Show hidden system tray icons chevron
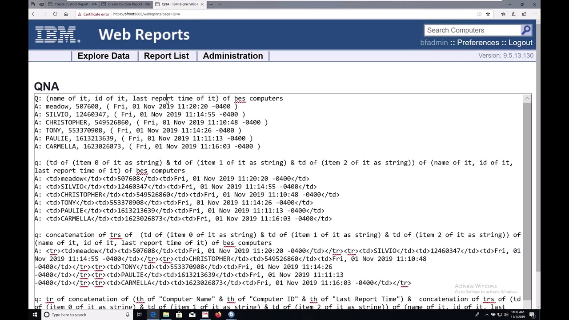Viewport: 569px width, 320px height. (486, 315)
